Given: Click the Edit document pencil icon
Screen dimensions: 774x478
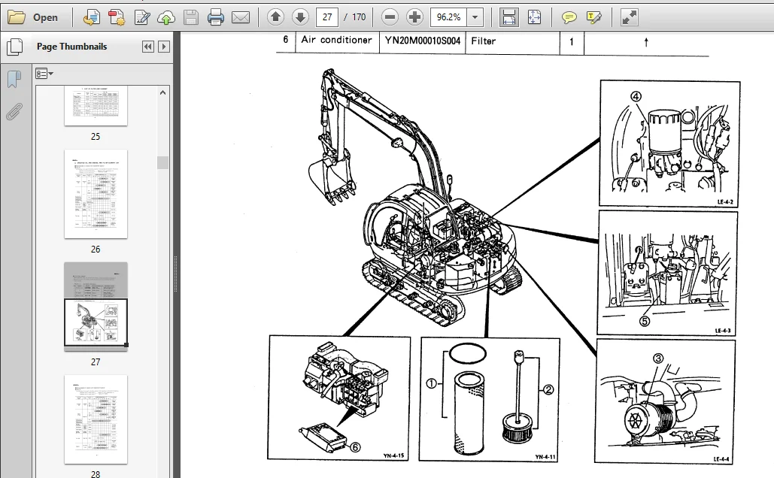Looking at the screenshot, I should click(x=141, y=18).
